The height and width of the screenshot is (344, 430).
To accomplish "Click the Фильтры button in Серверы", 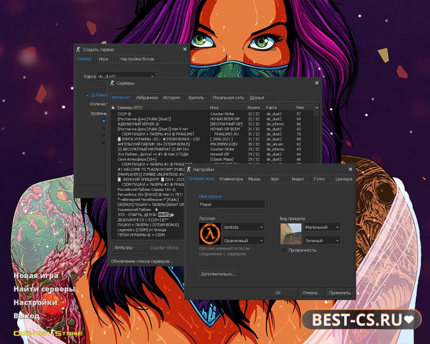I will tap(131, 248).
